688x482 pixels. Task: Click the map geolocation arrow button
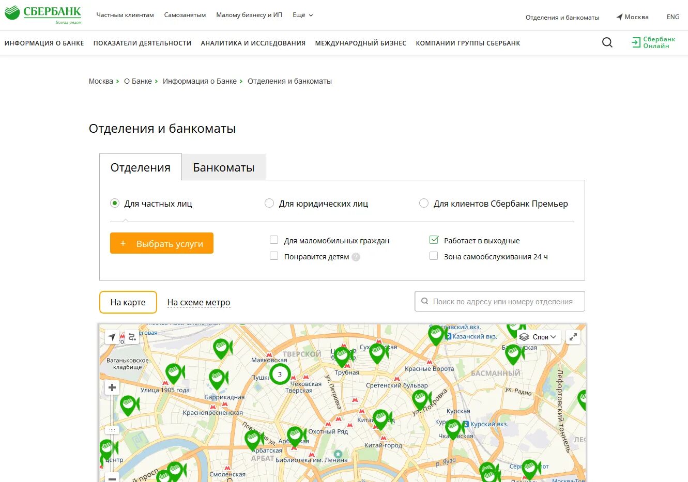112,337
